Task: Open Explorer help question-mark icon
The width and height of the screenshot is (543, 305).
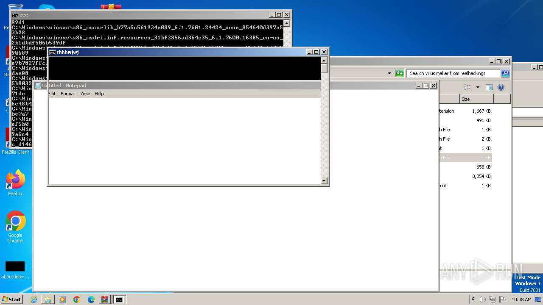Action: tap(501, 87)
